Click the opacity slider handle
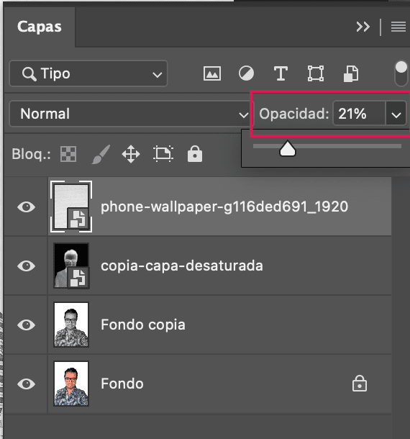410x439 pixels. (288, 148)
